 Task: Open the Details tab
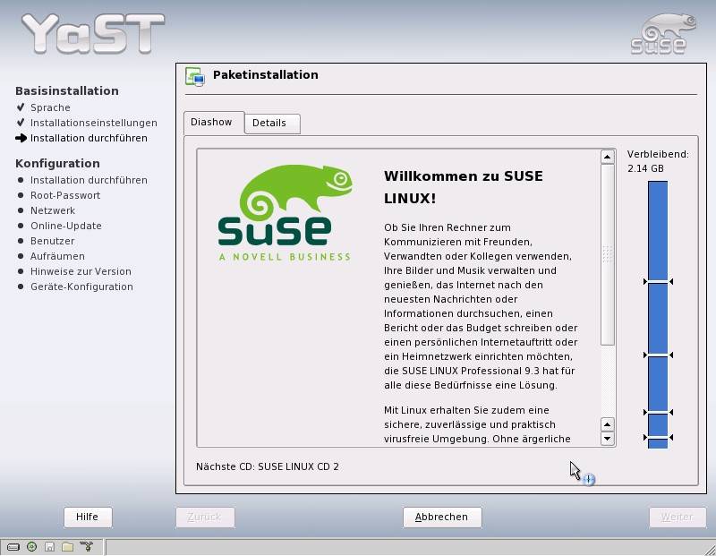click(x=272, y=124)
